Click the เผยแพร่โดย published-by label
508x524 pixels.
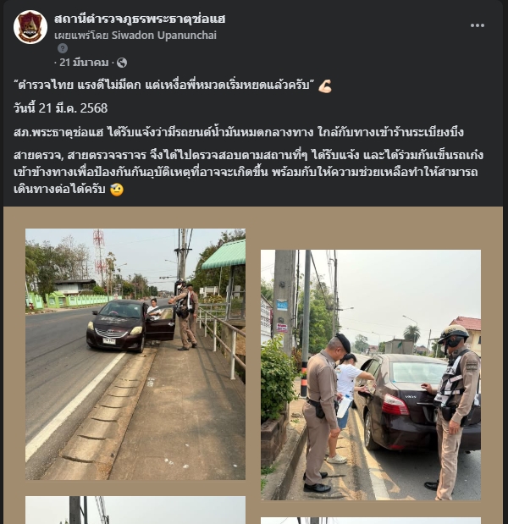click(82, 35)
